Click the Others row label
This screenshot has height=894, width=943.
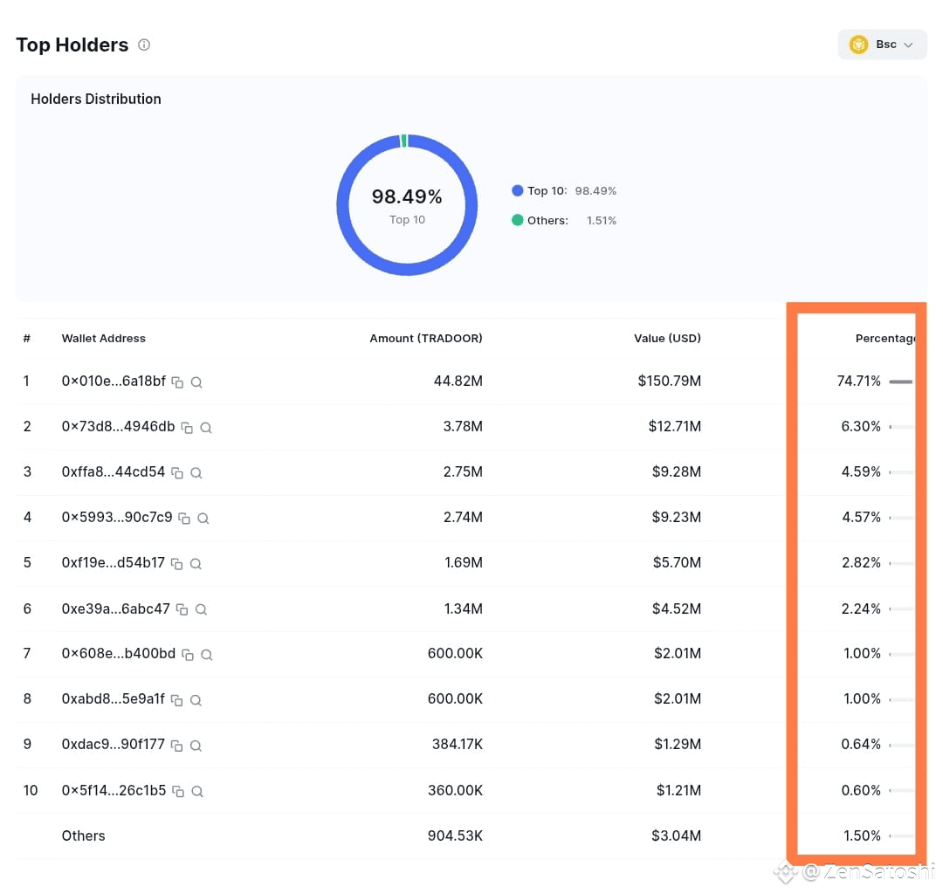click(83, 836)
